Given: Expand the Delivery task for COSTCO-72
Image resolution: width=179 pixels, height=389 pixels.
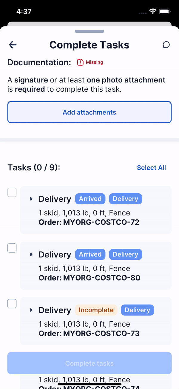Looking at the screenshot, I should 31,199.
